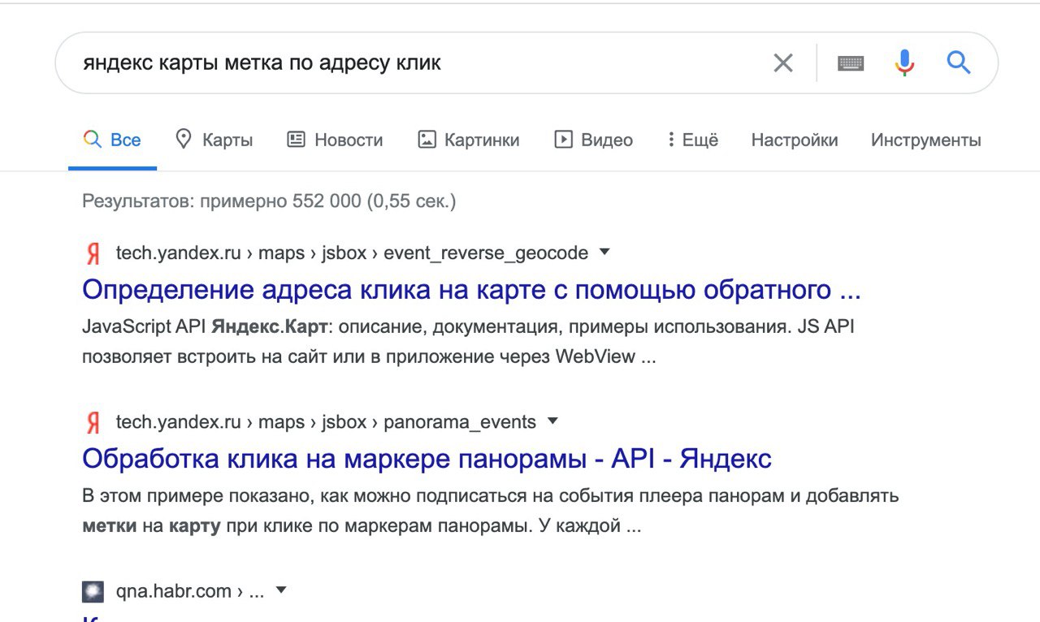This screenshot has height=622, width=1040.
Task: Expand dropdown arrow next to event_reverse_geocode
Action: point(604,253)
